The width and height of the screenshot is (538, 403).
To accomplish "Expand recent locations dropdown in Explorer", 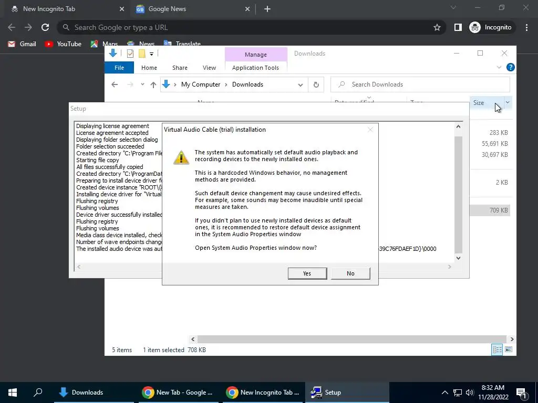I will tap(142, 84).
